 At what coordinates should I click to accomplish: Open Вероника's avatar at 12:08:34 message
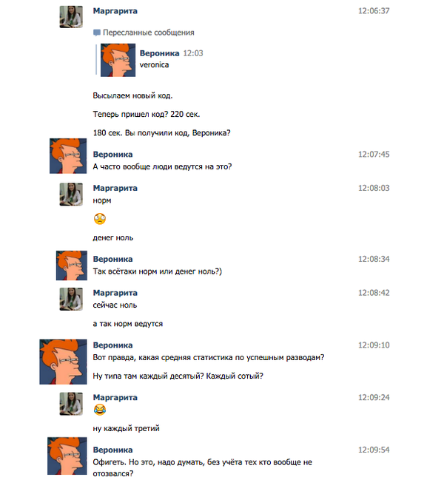click(72, 264)
